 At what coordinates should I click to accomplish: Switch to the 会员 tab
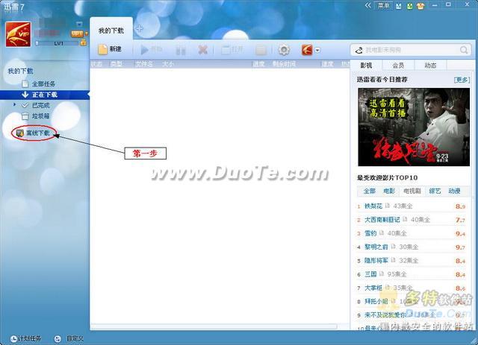[398, 65]
